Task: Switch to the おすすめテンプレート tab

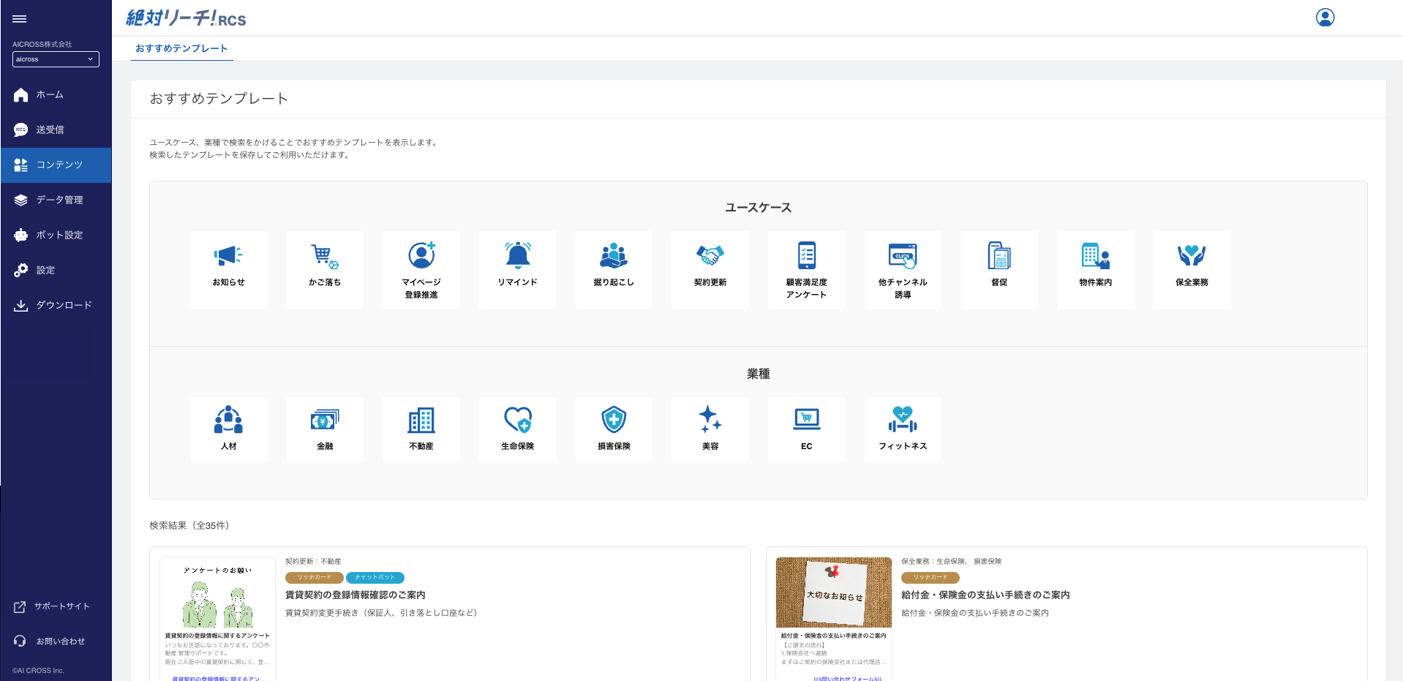Action: coord(181,48)
